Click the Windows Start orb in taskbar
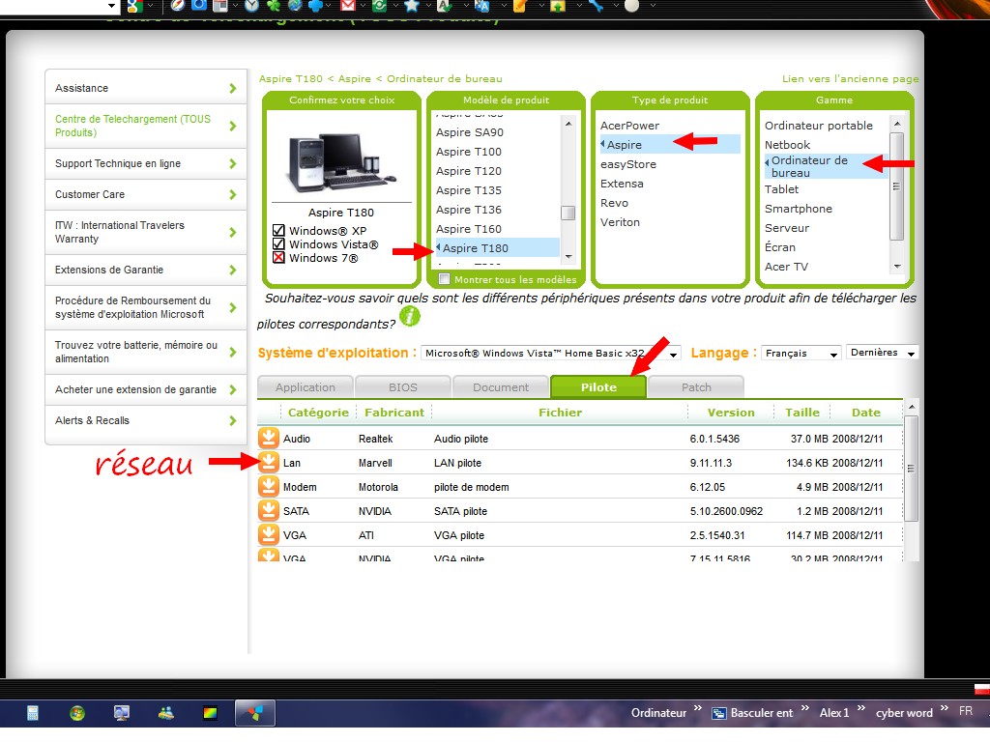 tap(76, 713)
